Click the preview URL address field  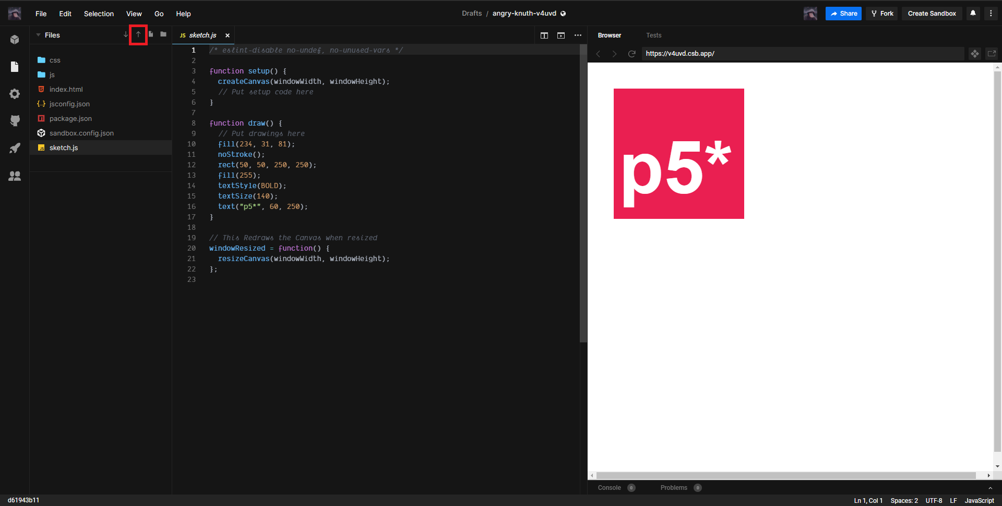(x=803, y=54)
